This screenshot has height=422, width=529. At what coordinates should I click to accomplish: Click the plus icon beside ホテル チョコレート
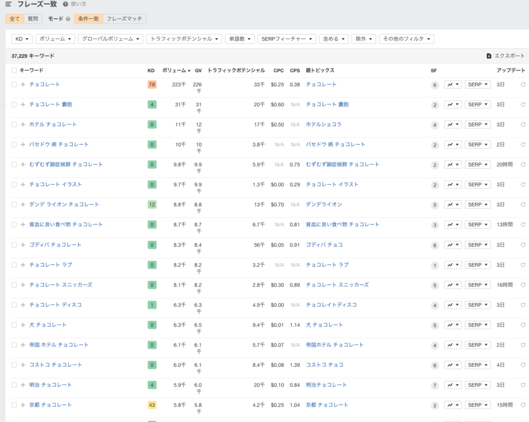(23, 125)
